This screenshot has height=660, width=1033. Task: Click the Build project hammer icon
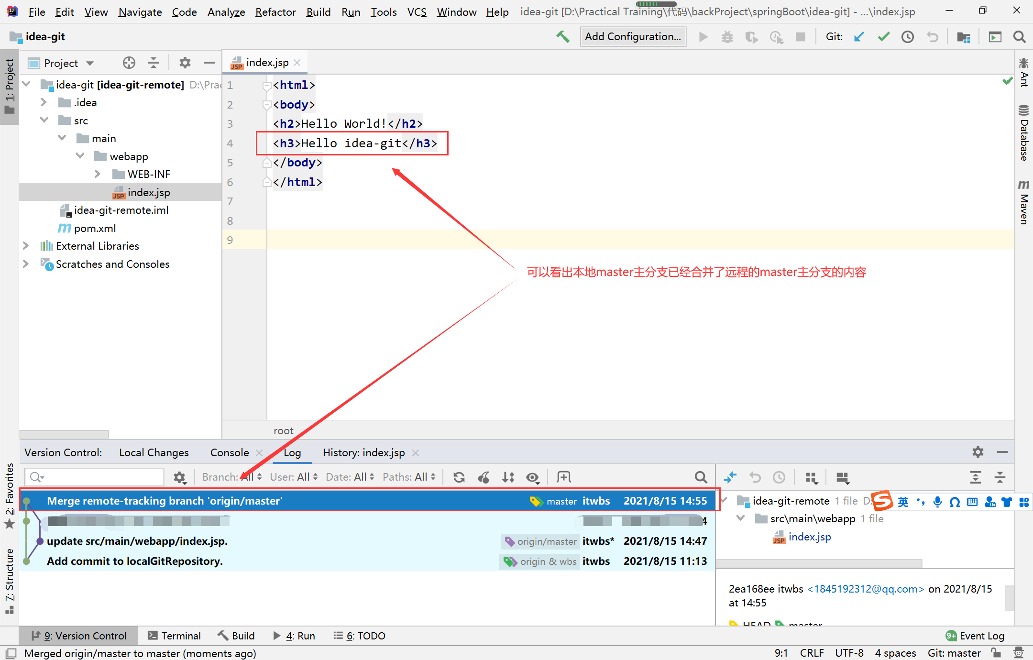(x=563, y=37)
